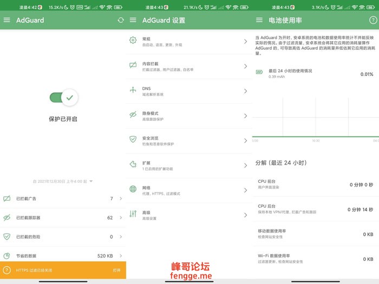The width and height of the screenshot is (379, 284).
Task: Expand 已拦截广告 row chevron
Action: pyautogui.click(x=121, y=199)
